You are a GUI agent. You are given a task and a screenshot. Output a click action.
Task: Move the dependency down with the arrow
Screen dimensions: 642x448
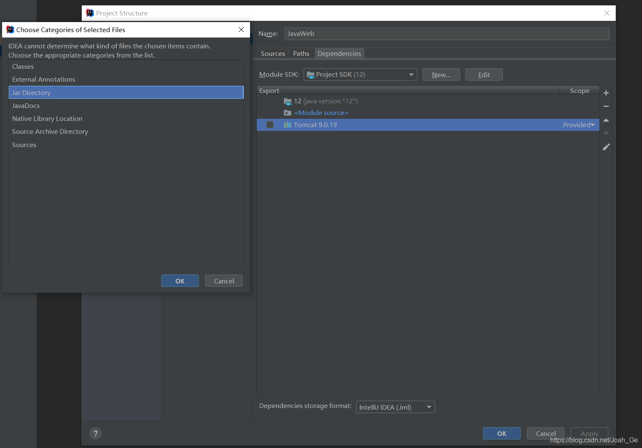(606, 133)
